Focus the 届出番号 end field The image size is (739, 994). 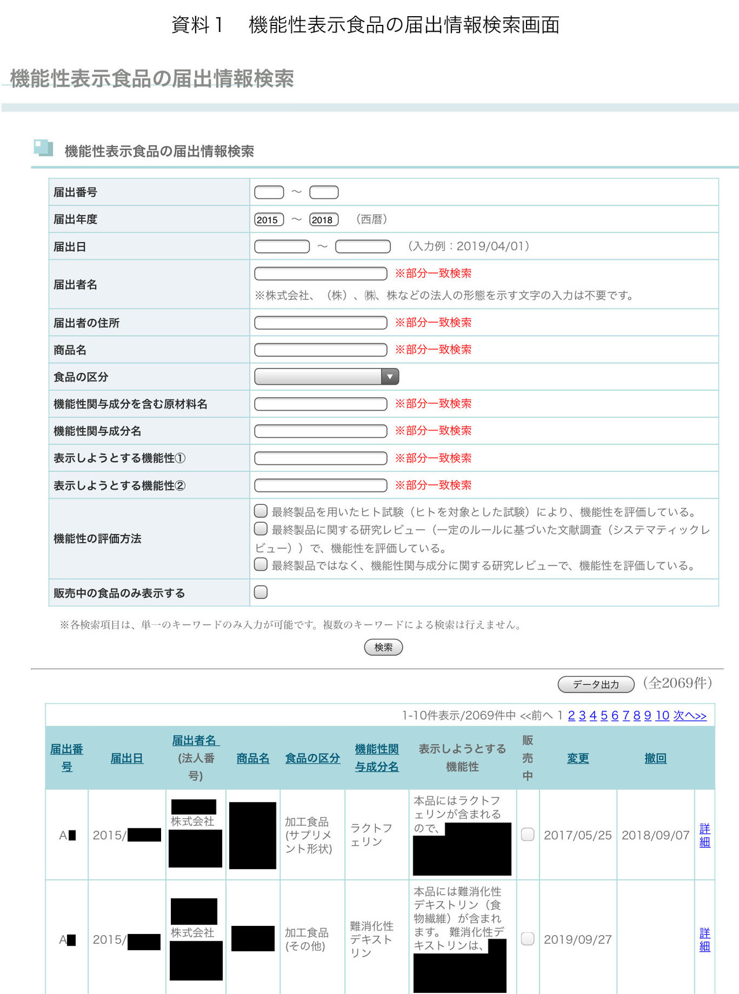tap(324, 192)
